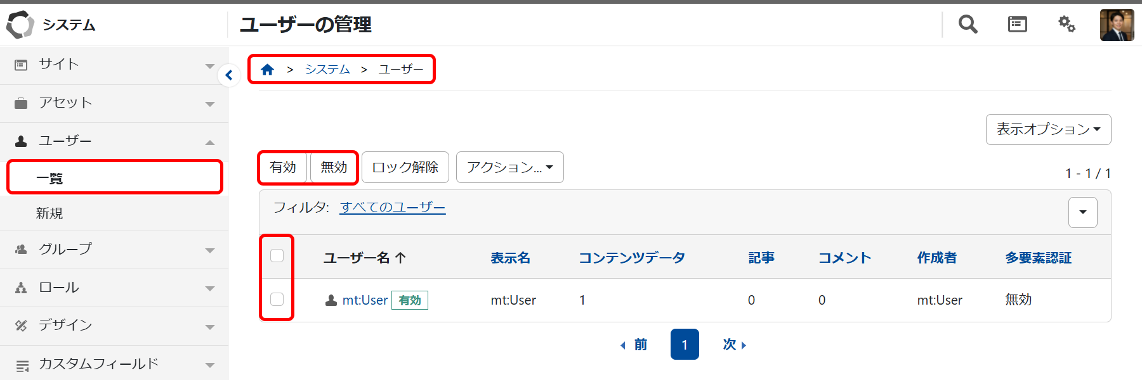Image resolution: width=1142 pixels, height=380 pixels.
Task: Select 新規 under the user menu
Action: (49, 213)
